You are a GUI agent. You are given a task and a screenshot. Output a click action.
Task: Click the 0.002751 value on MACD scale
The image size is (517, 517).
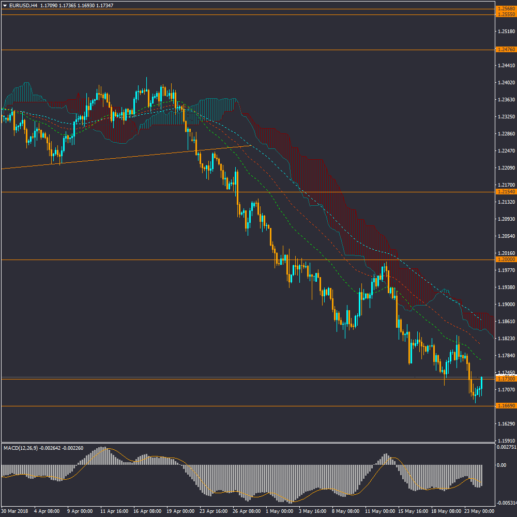point(506,446)
